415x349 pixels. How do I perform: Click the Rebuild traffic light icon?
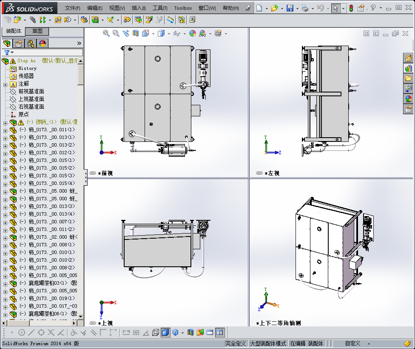coord(351,8)
